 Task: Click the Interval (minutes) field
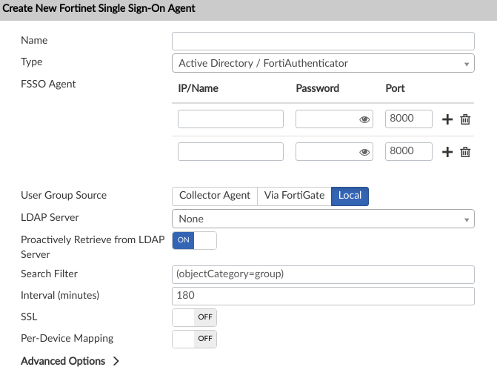[322, 296]
